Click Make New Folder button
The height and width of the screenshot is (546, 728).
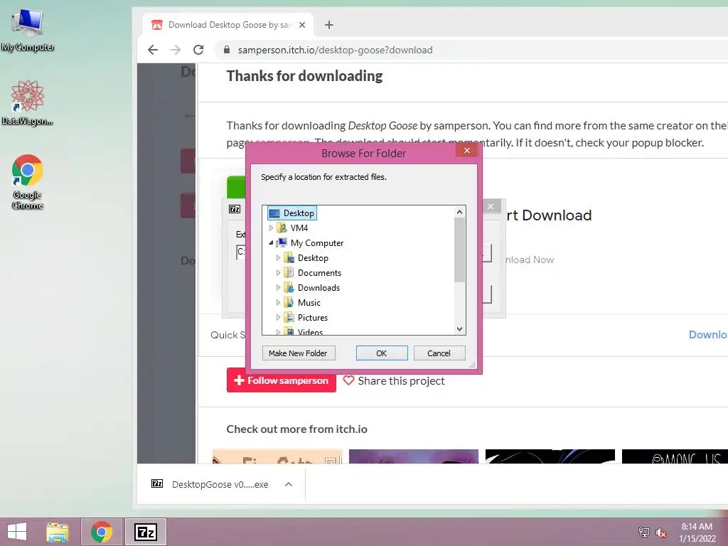click(298, 353)
